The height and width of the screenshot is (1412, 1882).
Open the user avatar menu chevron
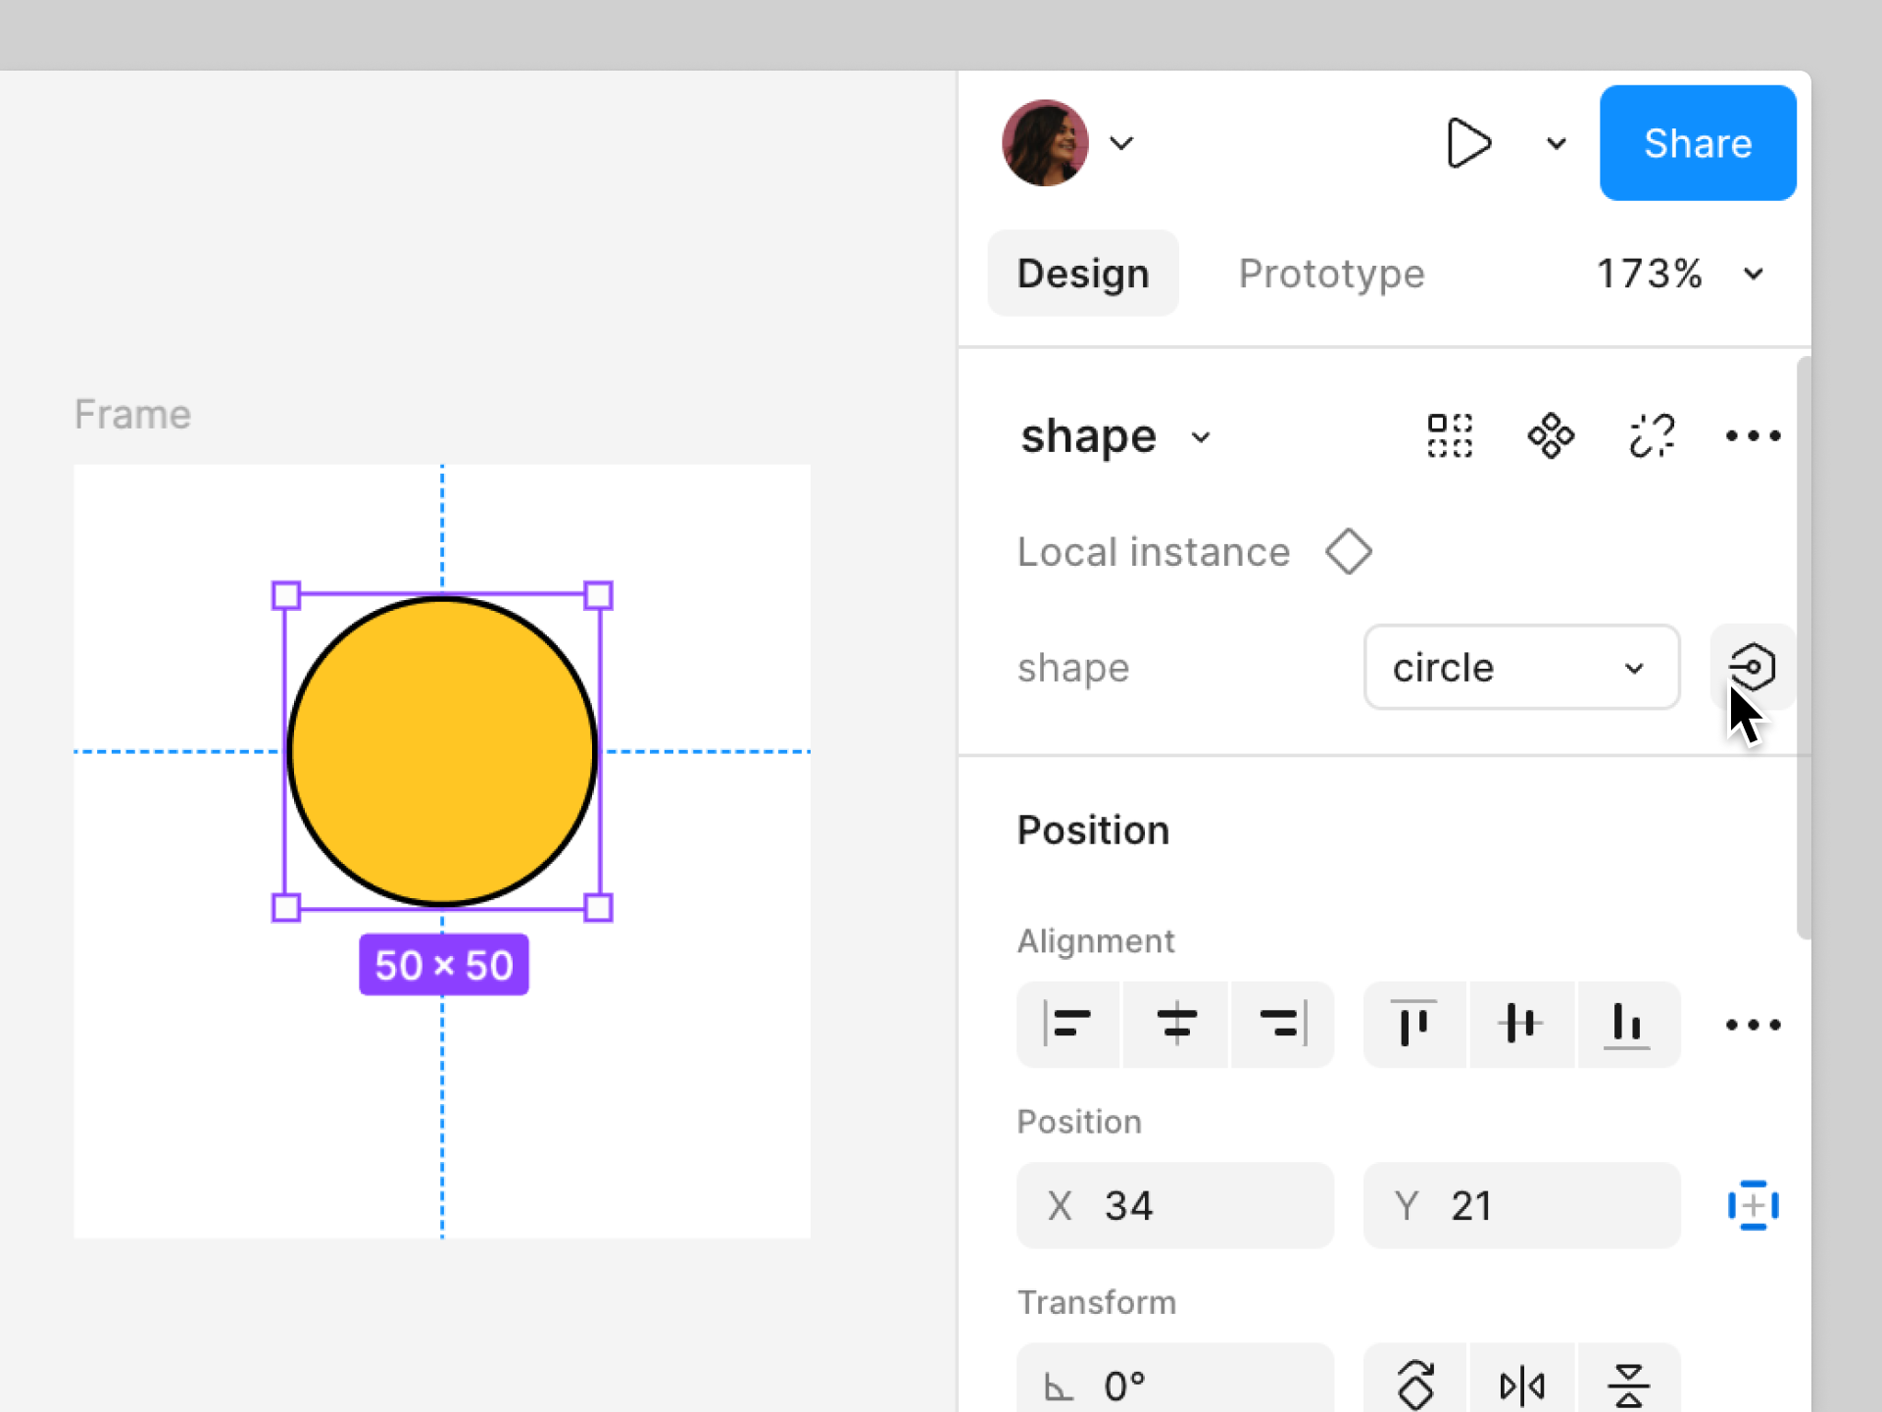1121,143
